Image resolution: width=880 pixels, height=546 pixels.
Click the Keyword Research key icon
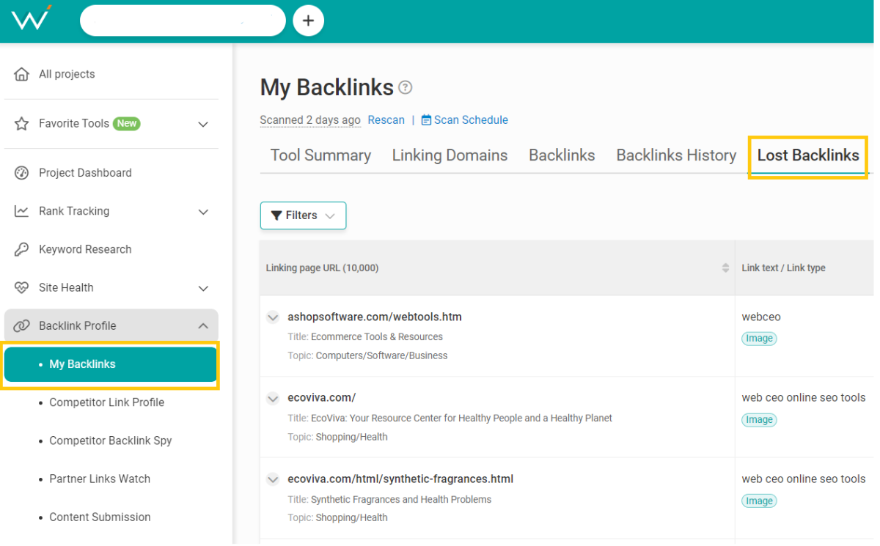22,249
